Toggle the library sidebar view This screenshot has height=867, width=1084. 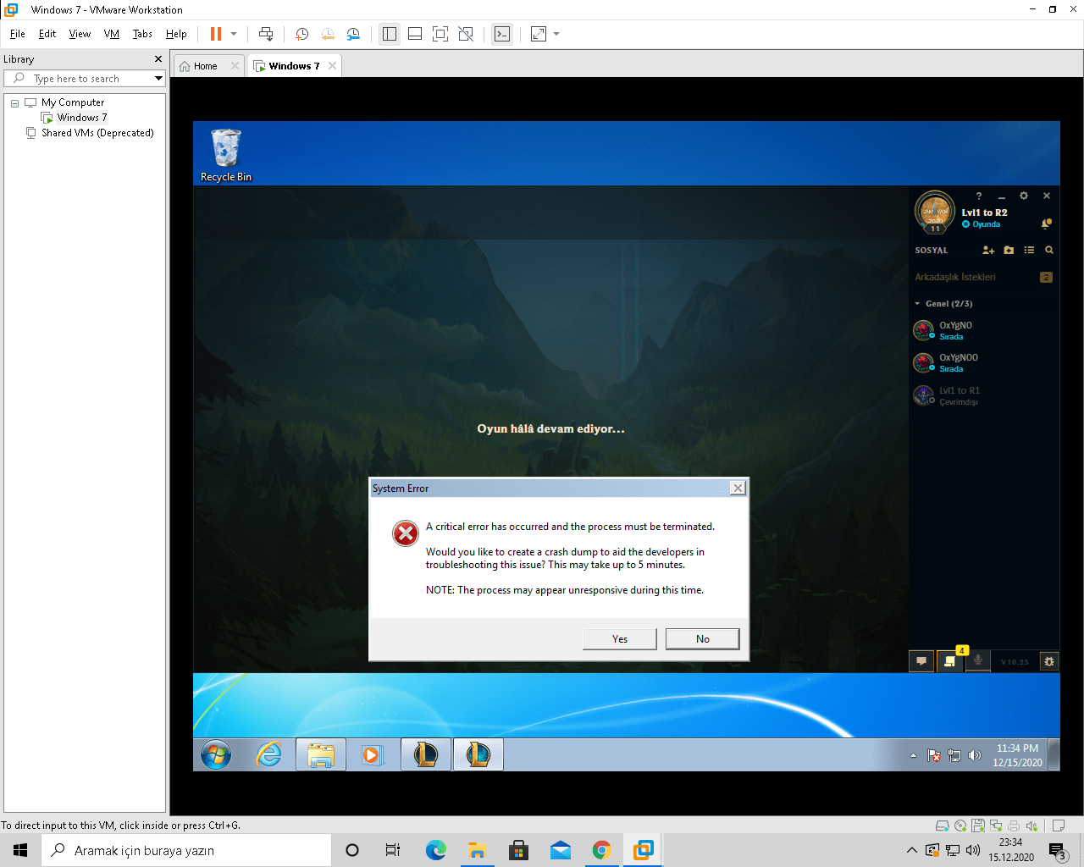pyautogui.click(x=390, y=34)
